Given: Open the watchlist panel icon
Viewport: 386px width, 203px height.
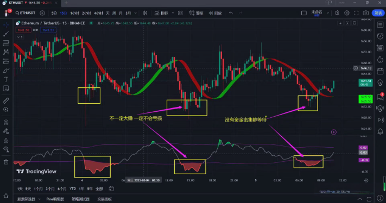Looking at the screenshot, I should [380, 24].
